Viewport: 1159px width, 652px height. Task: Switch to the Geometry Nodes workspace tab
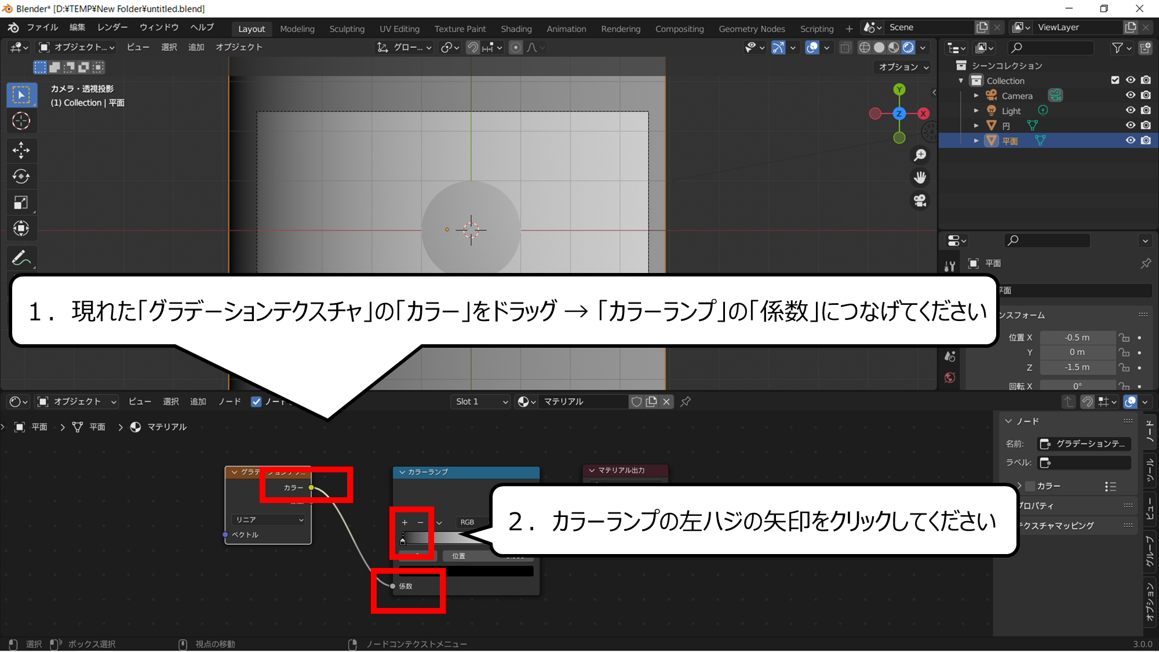752,29
